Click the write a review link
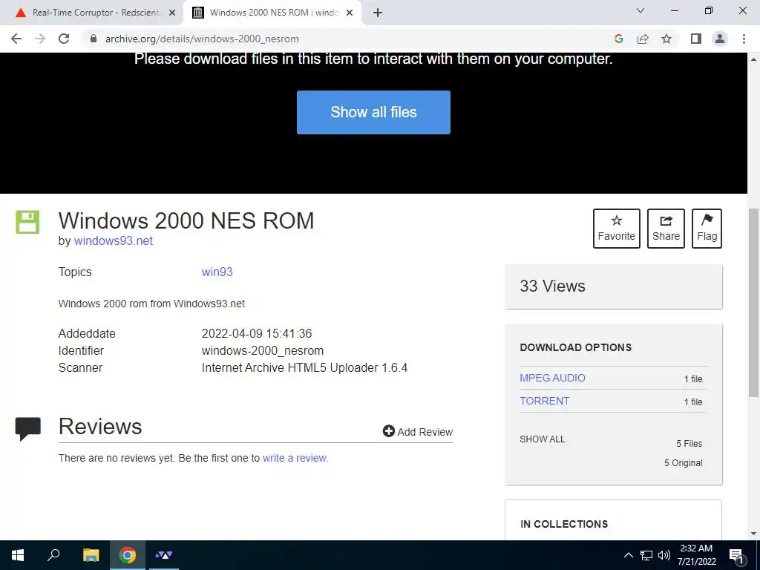This screenshot has width=760, height=570. click(x=294, y=458)
